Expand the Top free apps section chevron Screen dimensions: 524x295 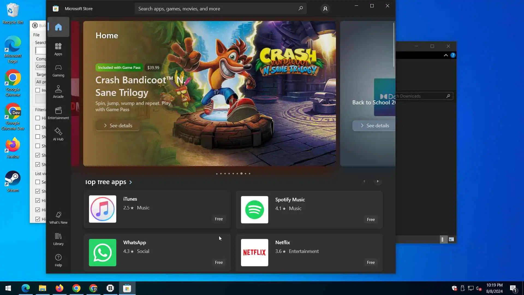130,182
